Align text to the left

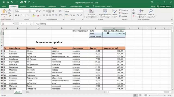(44, 15)
